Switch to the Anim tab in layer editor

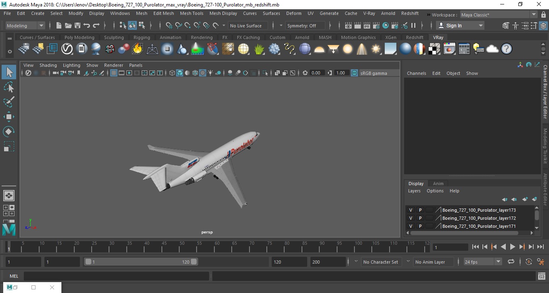click(x=438, y=184)
